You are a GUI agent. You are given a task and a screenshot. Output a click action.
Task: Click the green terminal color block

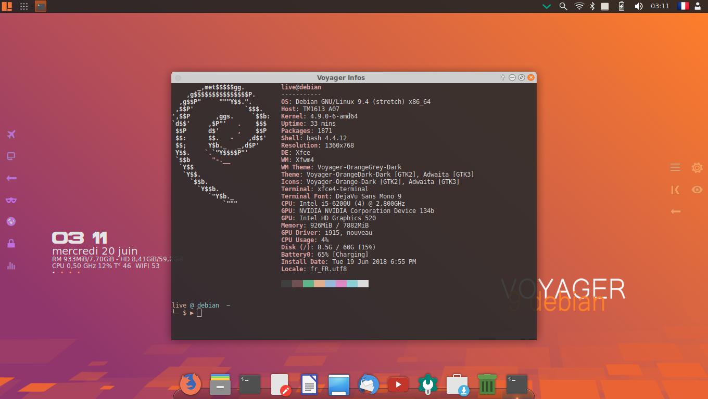pos(308,284)
